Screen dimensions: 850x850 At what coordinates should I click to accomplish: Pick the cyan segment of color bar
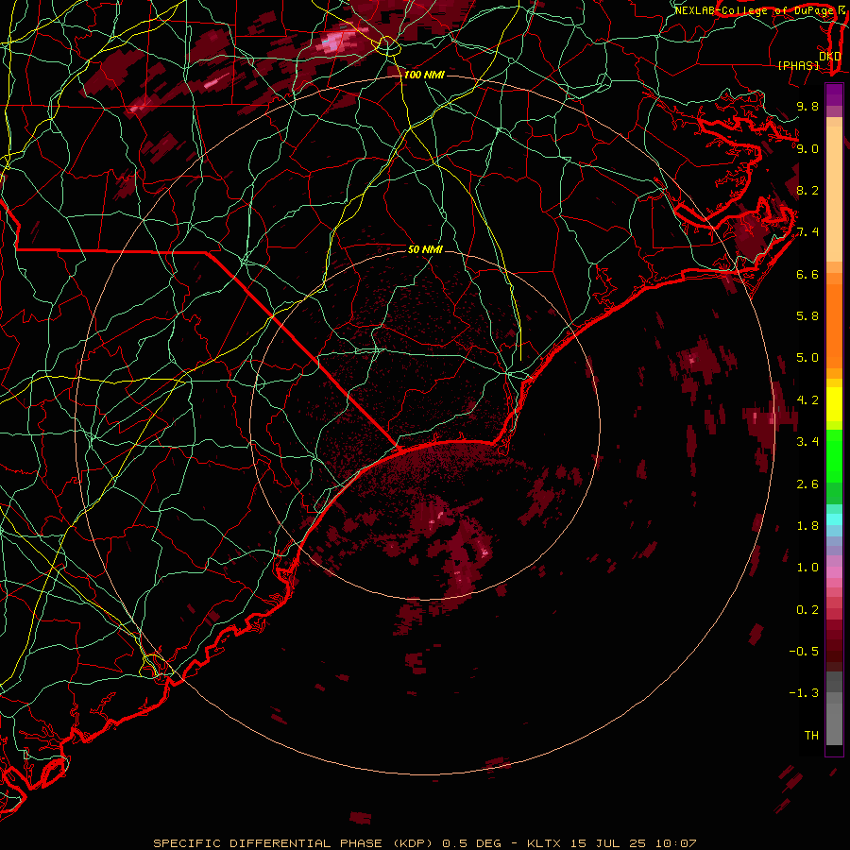[834, 519]
